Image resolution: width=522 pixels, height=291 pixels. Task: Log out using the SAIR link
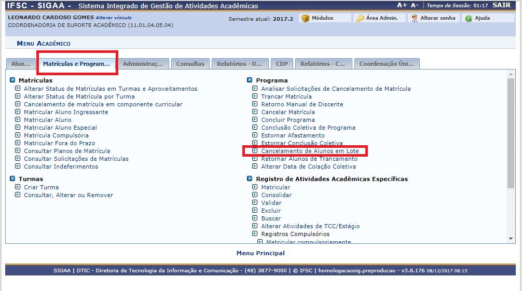pyautogui.click(x=501, y=6)
